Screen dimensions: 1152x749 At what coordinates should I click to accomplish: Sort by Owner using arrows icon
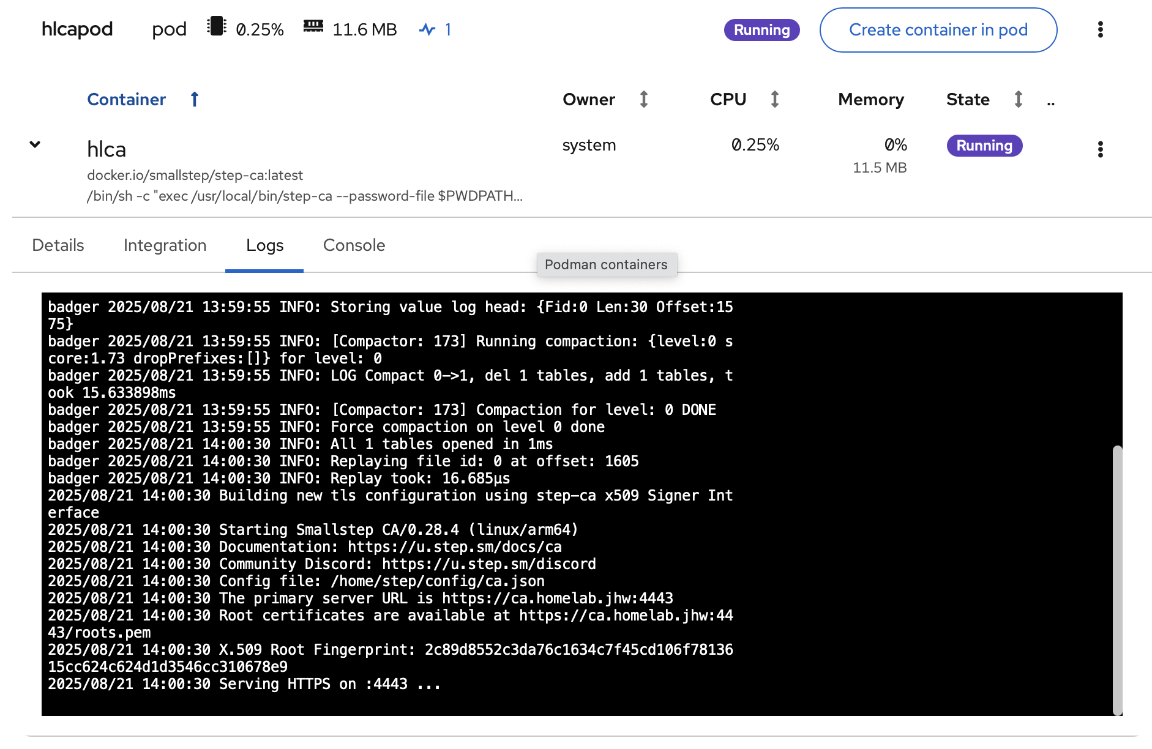(643, 99)
